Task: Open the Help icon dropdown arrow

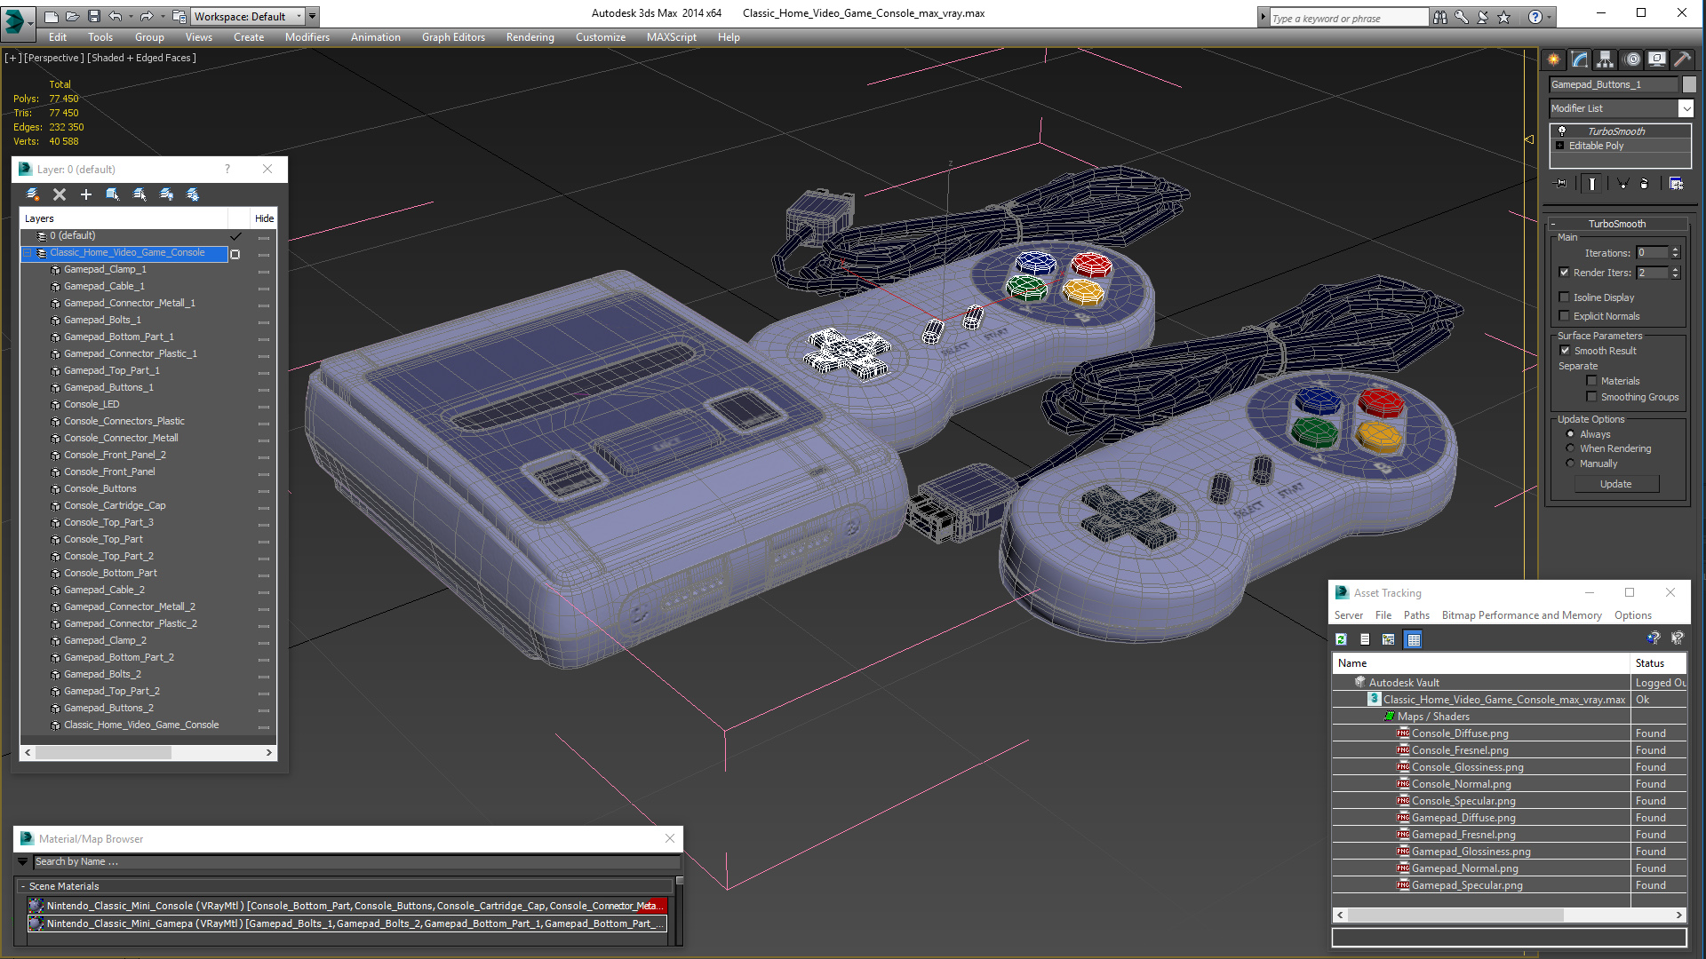Action: (x=1549, y=17)
